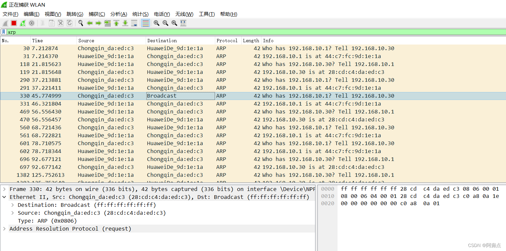Open the 视图(V) menu
Viewport: 506px width, 251px height.
[53, 14]
